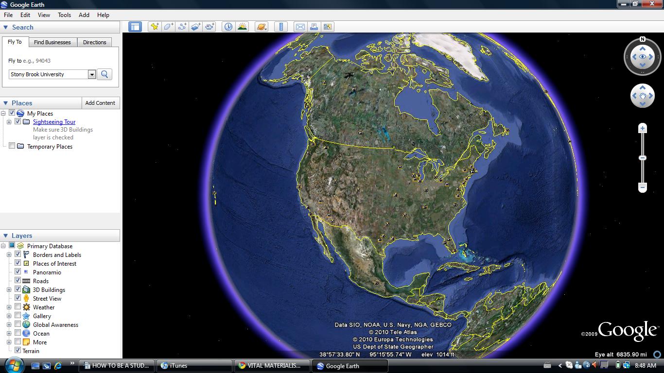Select the Add Polygon tool
Screen dimensions: 664x373
pyautogui.click(x=168, y=27)
